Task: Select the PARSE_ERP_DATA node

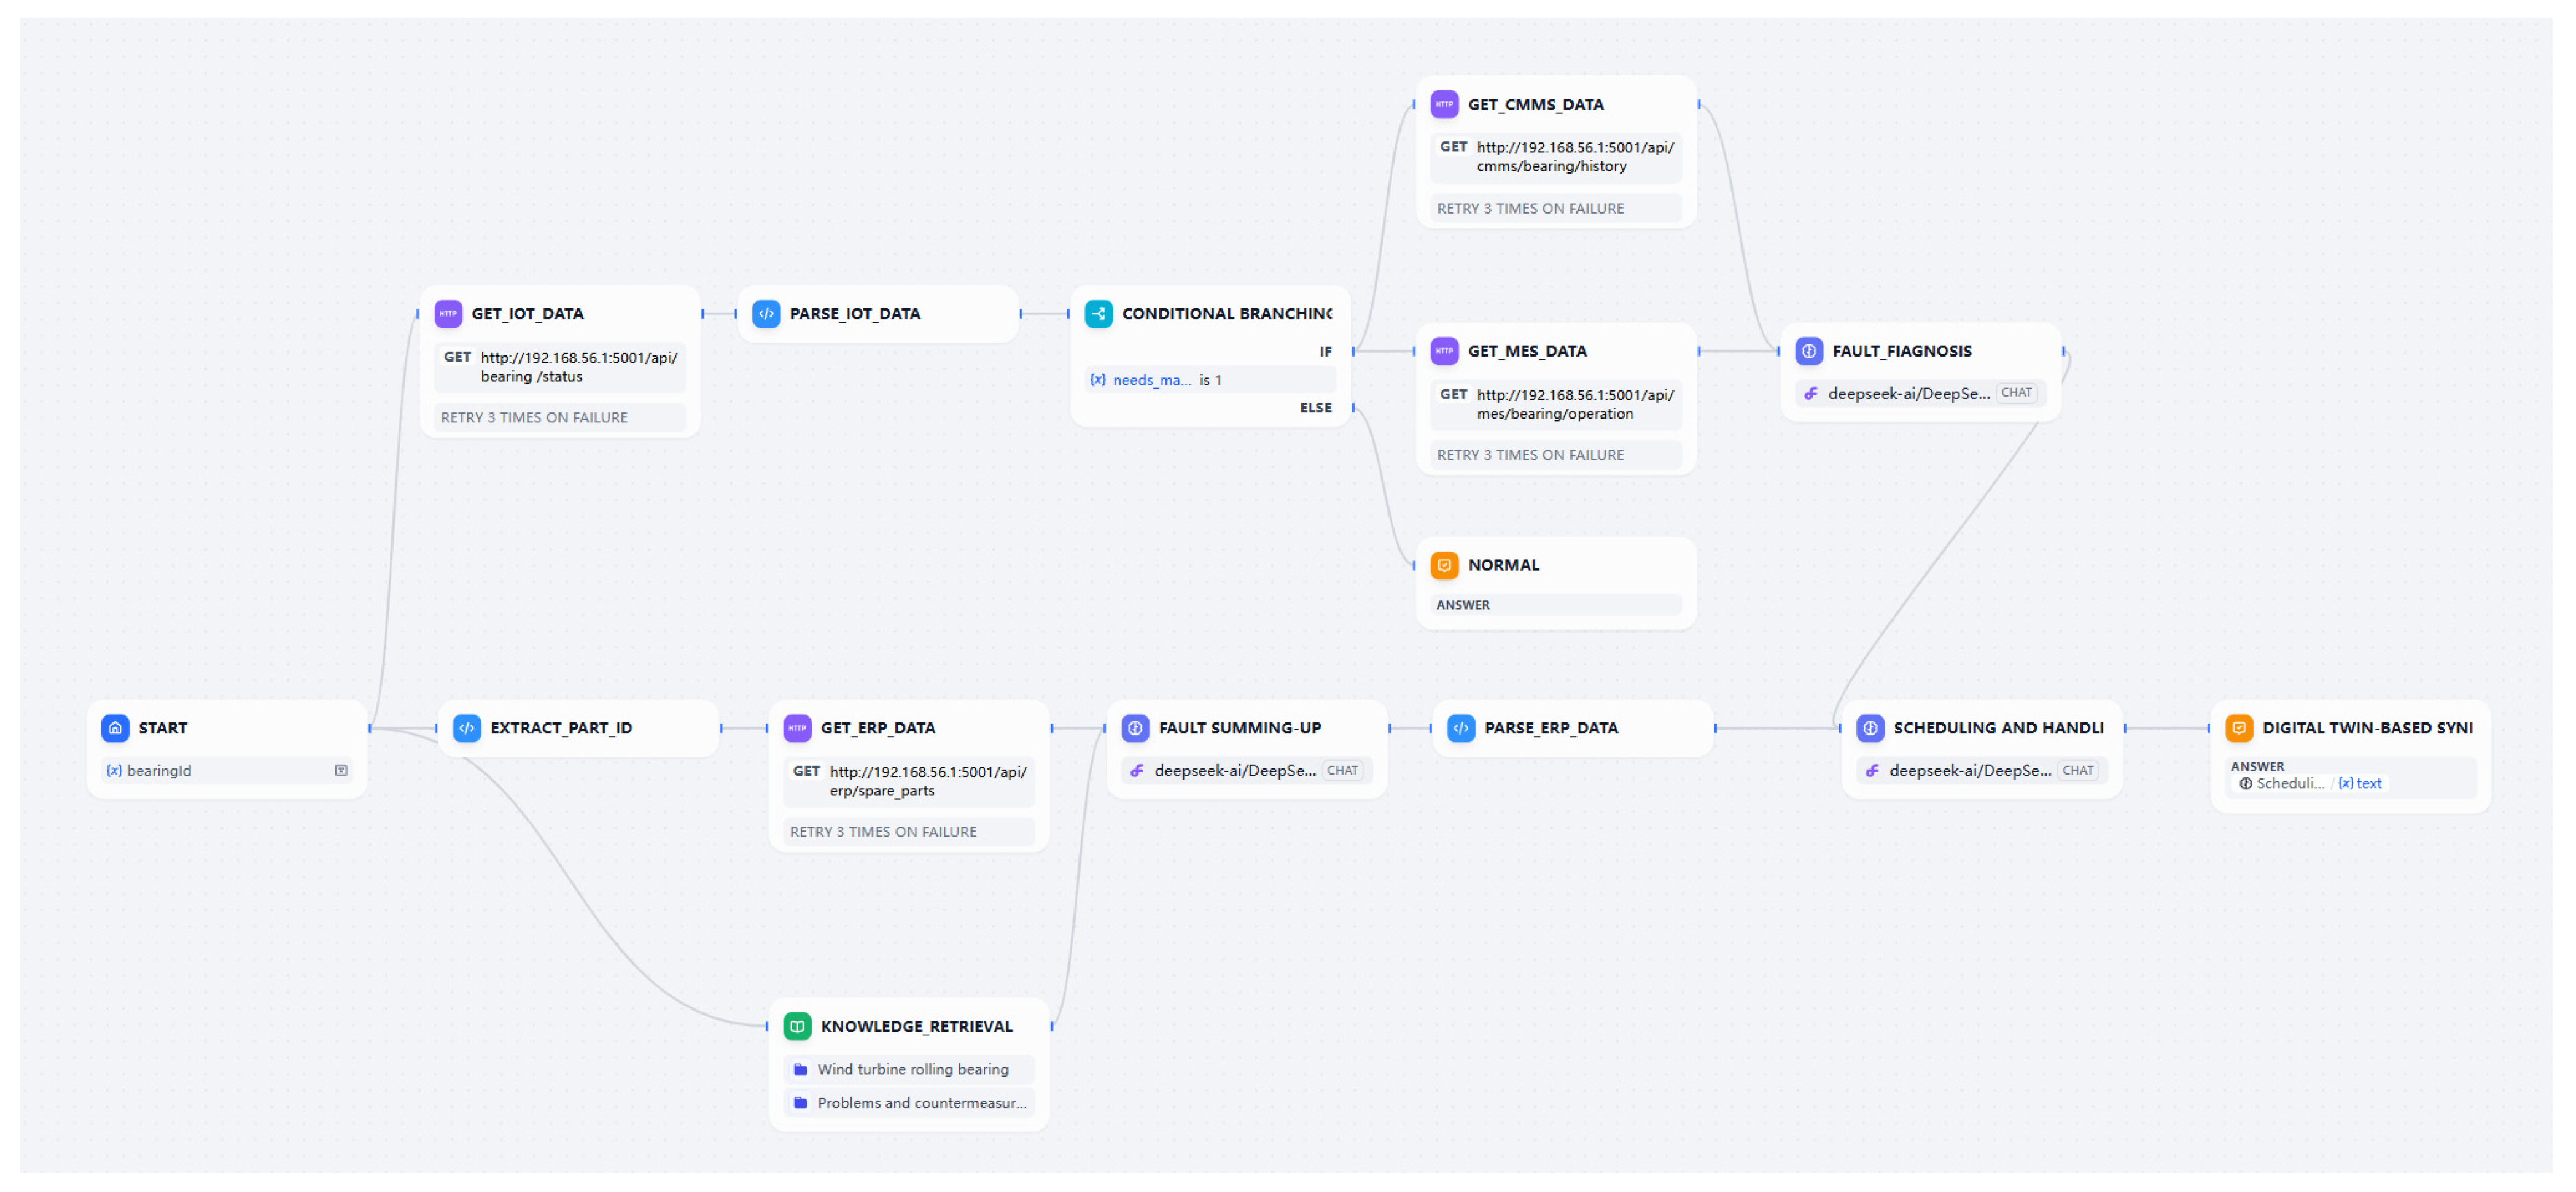Action: pos(1551,727)
